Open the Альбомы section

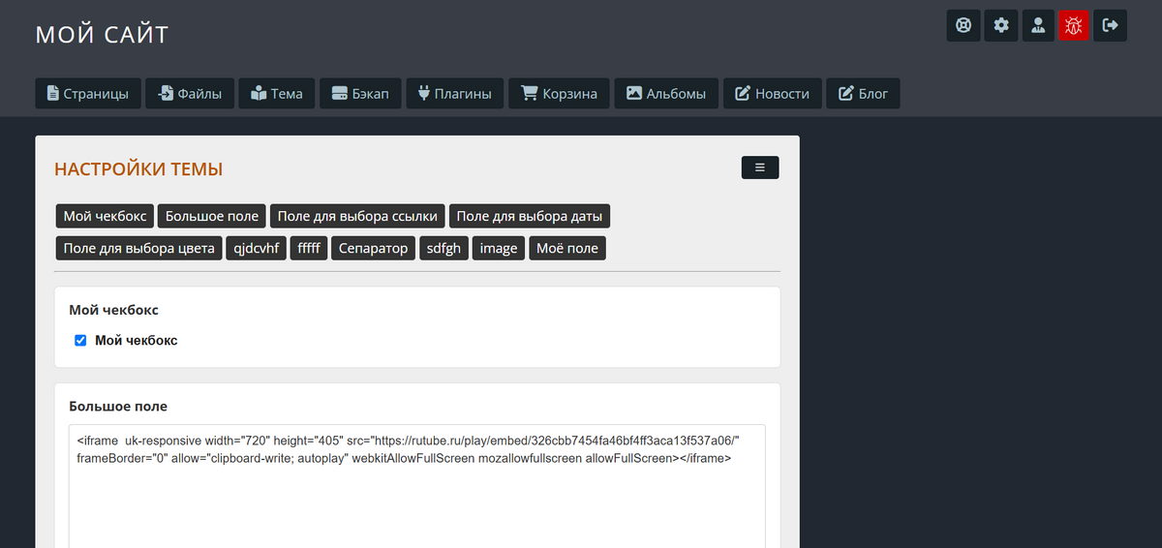pos(666,94)
